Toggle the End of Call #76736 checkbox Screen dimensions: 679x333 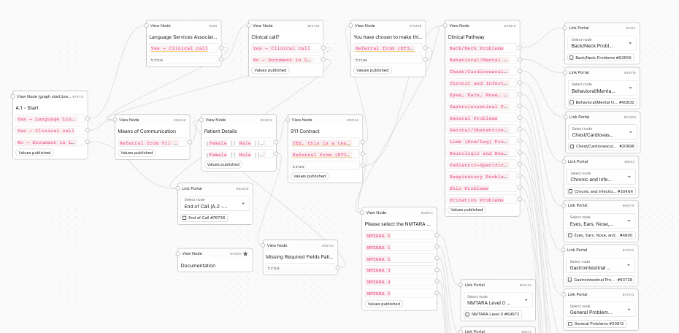click(x=184, y=218)
